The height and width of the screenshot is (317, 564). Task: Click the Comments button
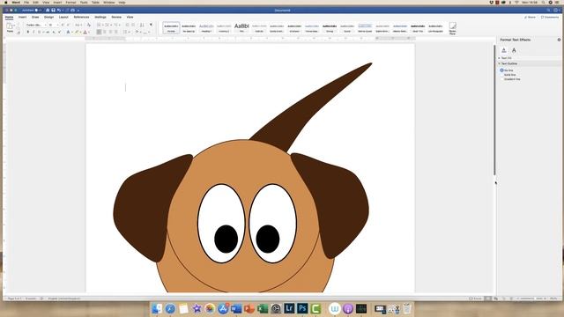[x=550, y=17]
